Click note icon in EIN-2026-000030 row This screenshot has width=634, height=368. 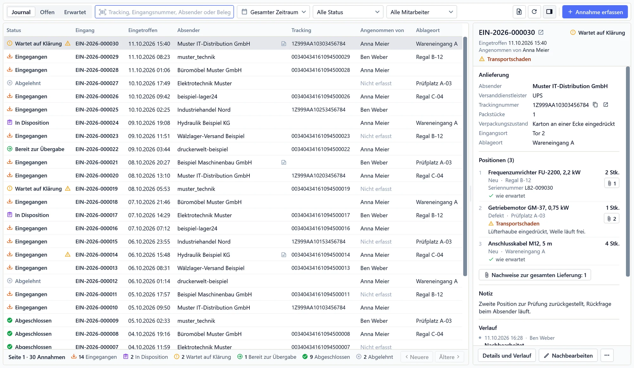pos(284,44)
